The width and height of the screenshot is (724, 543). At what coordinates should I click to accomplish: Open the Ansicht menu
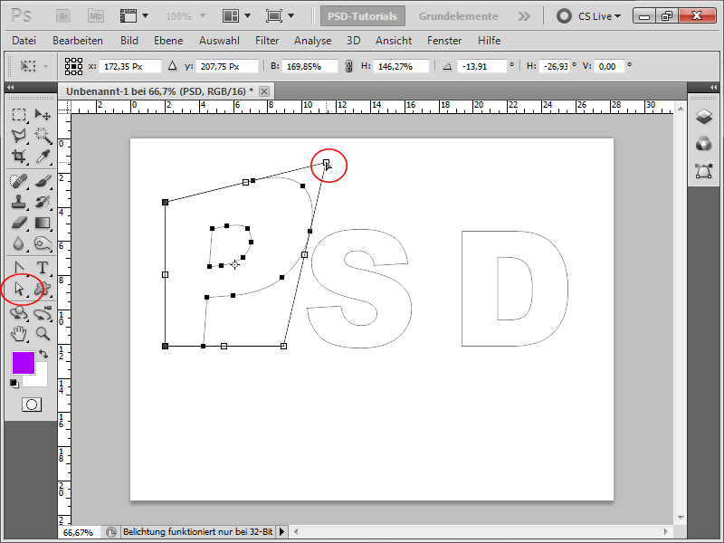(x=394, y=41)
